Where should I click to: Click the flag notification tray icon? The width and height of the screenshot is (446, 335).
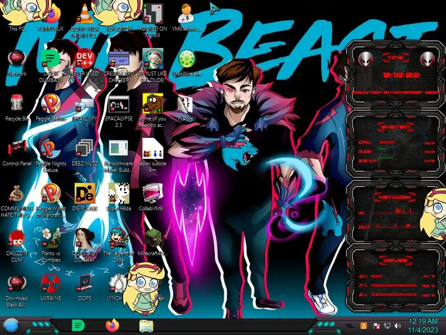376,325
